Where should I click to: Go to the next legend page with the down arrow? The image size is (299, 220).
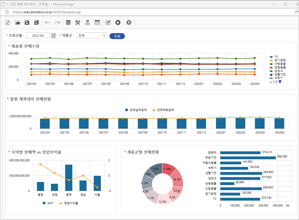pos(280,82)
